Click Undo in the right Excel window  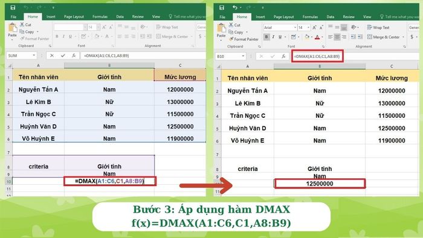(235, 7)
